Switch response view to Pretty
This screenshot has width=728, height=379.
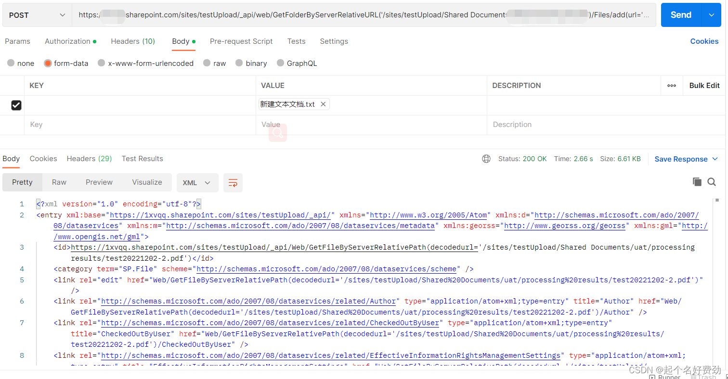point(22,182)
